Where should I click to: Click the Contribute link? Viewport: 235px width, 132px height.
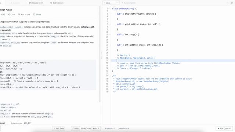[x=123, y=128]
